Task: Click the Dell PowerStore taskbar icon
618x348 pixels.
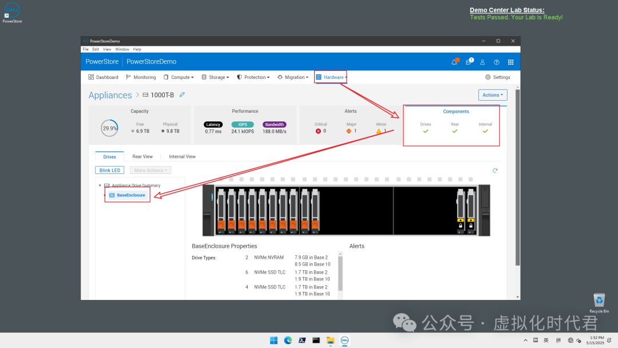Action: tap(344, 340)
